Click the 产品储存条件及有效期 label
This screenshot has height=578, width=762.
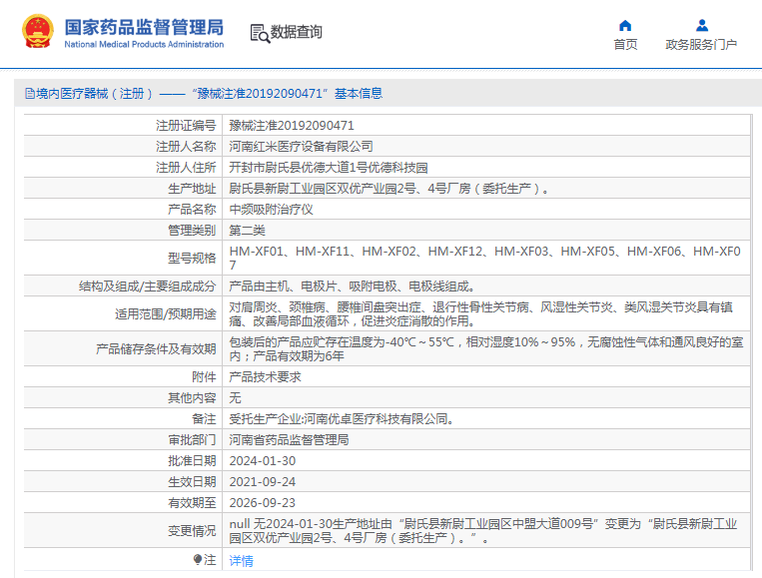tap(156, 348)
